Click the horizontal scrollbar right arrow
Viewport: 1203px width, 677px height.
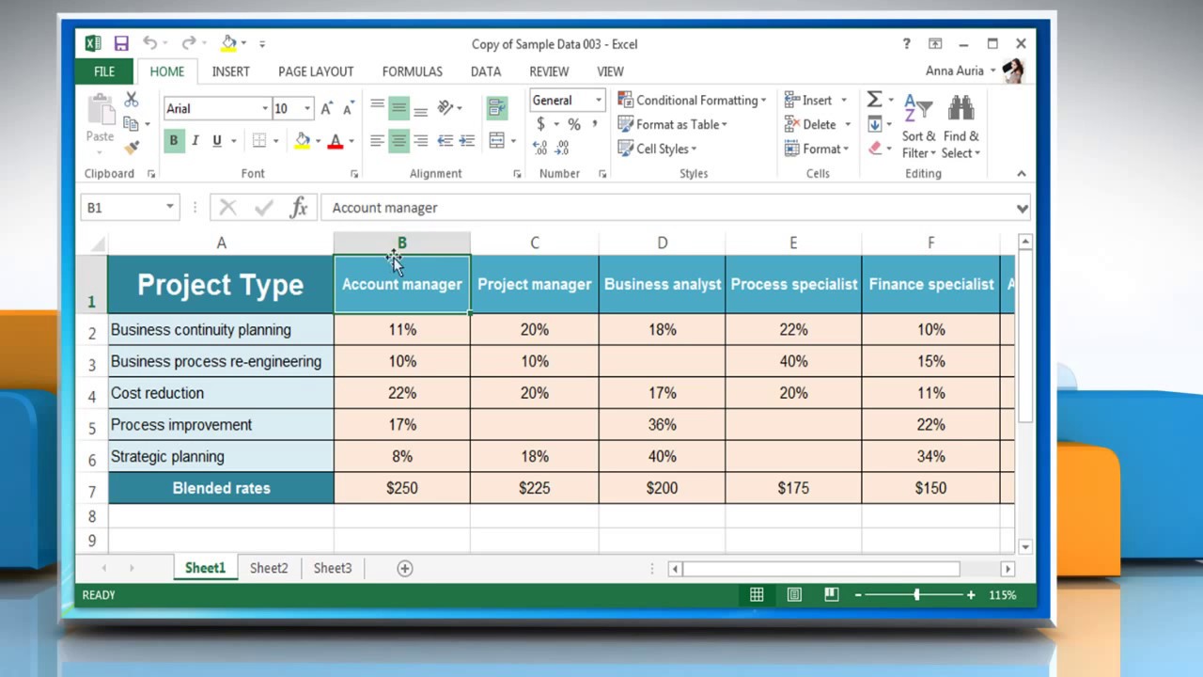click(x=1008, y=568)
